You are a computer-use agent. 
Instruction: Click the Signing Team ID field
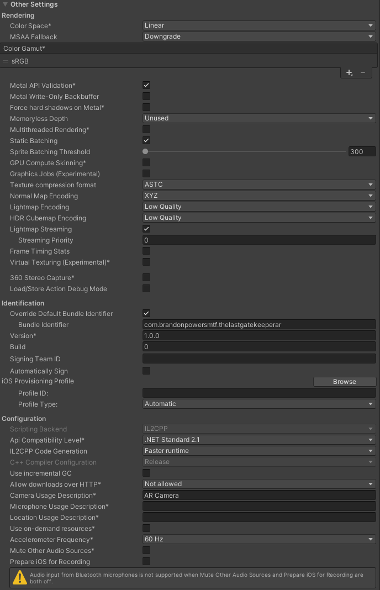click(259, 359)
